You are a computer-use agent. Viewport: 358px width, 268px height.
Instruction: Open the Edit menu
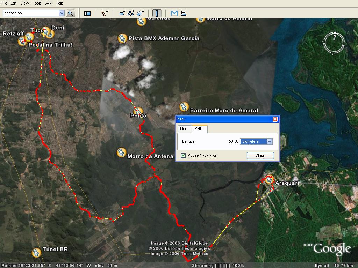(14, 3)
